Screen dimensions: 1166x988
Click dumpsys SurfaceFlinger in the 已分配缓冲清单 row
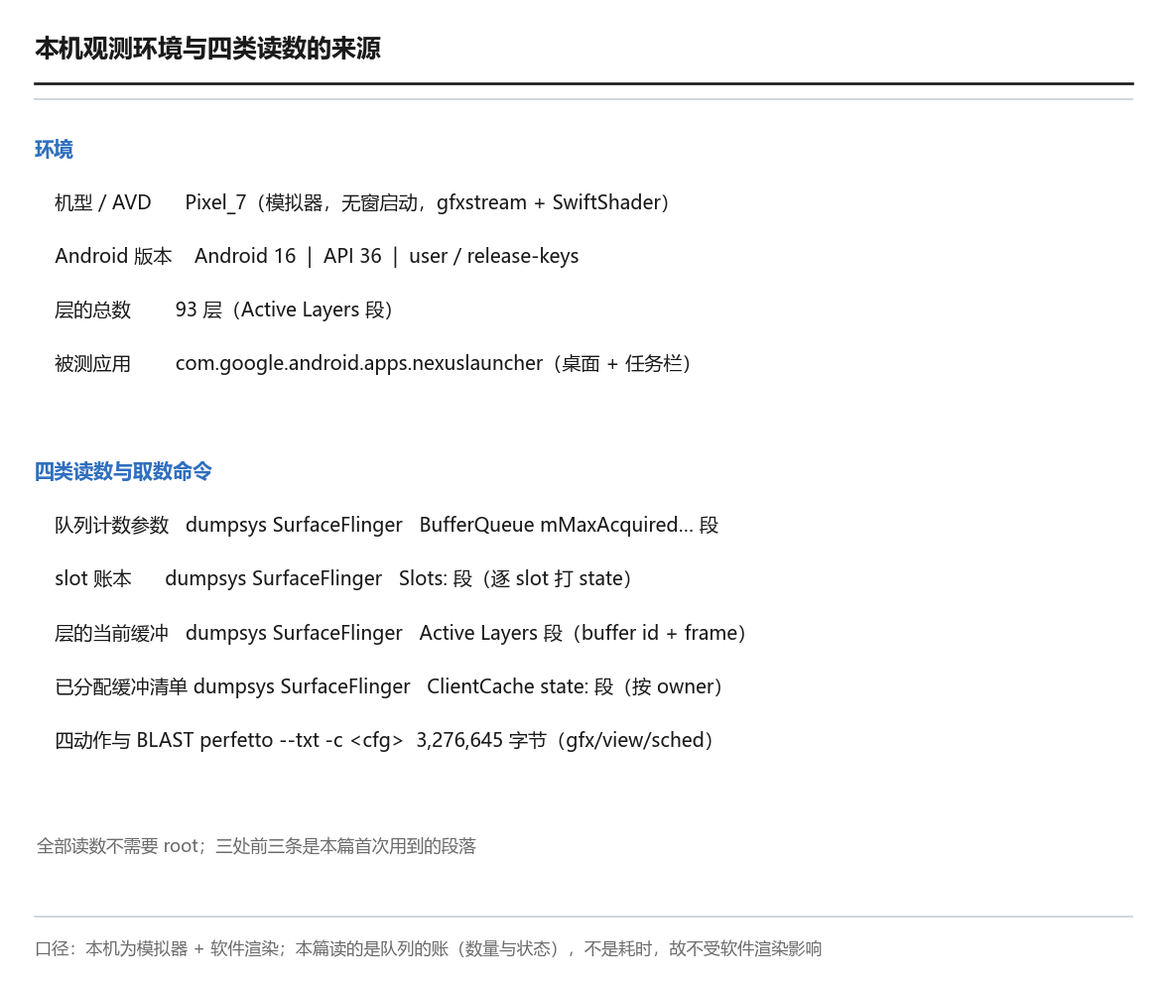point(302,686)
